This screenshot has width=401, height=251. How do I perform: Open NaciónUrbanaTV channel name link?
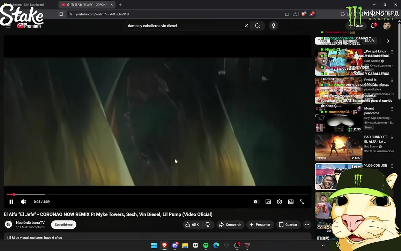(30, 223)
